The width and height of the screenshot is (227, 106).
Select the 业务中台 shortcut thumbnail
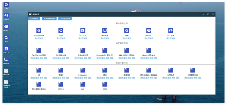[x=61, y=84]
